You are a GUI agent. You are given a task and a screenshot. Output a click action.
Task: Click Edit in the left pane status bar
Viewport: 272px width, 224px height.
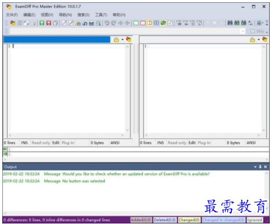pos(56,143)
